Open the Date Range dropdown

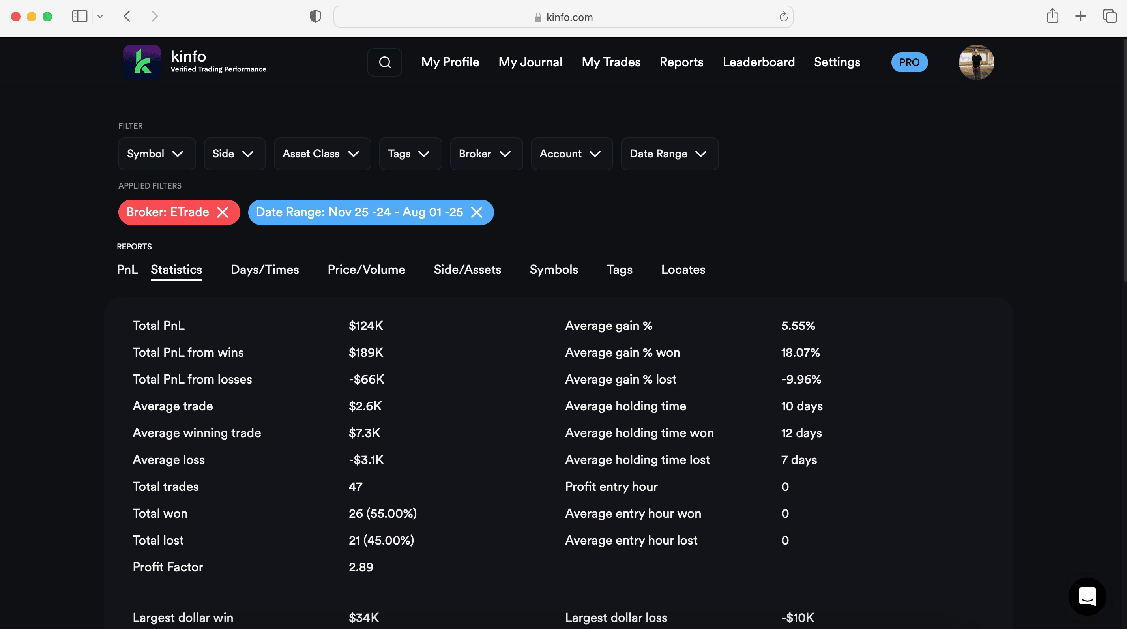669,154
